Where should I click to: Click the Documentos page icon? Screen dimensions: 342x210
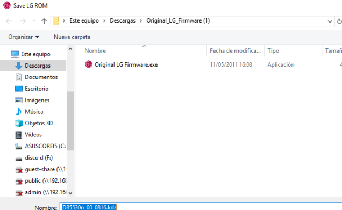tap(18, 77)
